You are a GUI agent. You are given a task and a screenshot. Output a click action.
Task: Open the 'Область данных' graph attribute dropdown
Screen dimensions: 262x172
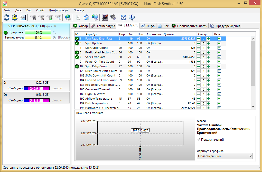[x=225, y=156]
